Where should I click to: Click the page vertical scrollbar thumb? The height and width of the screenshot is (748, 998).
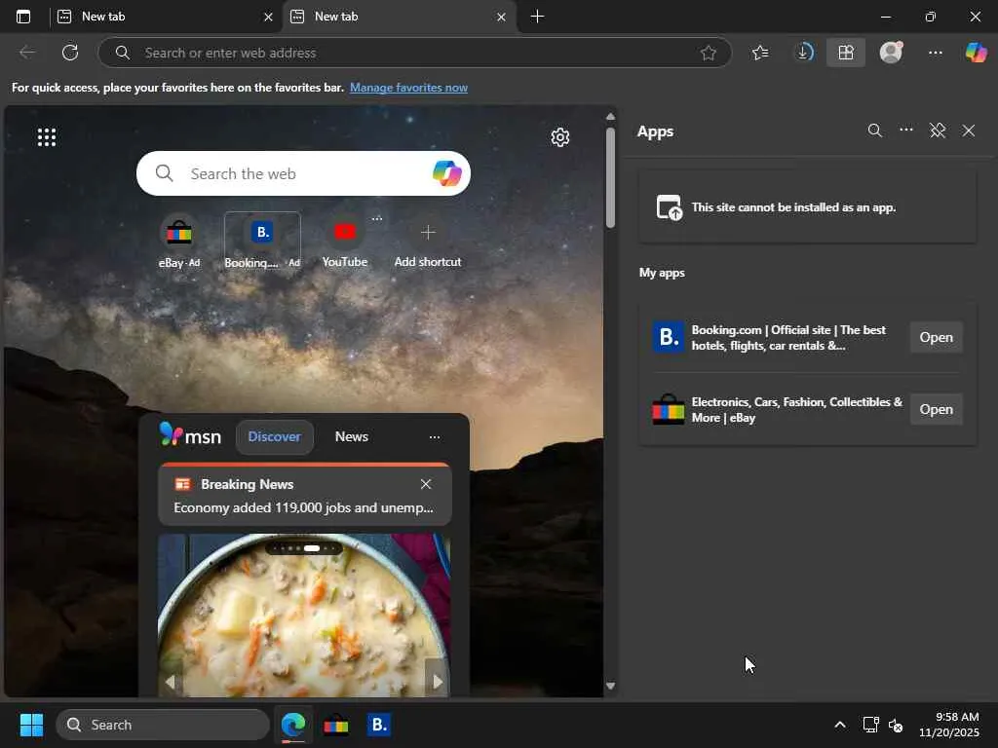pos(611,175)
